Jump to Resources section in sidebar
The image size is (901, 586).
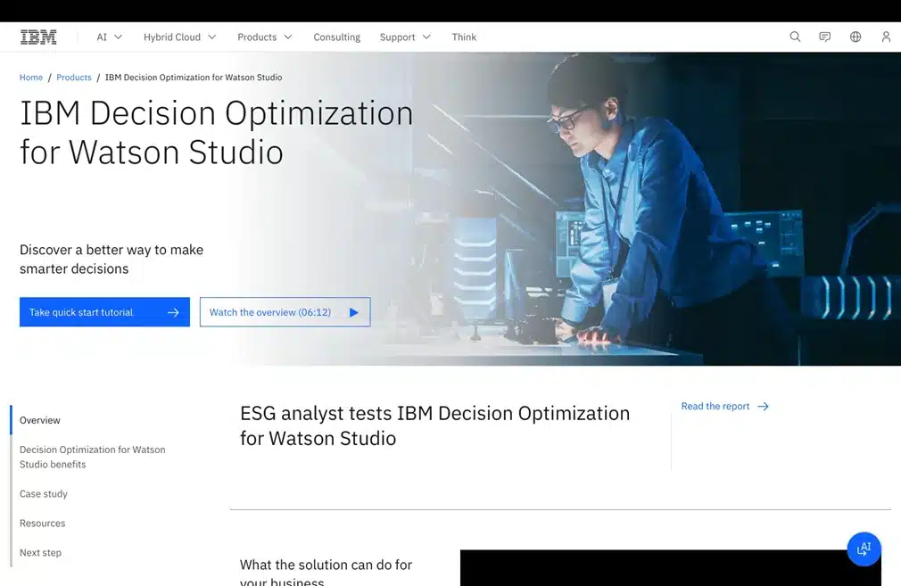(x=43, y=524)
